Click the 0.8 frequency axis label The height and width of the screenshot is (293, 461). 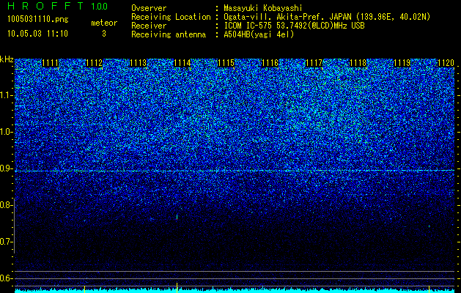point(7,205)
